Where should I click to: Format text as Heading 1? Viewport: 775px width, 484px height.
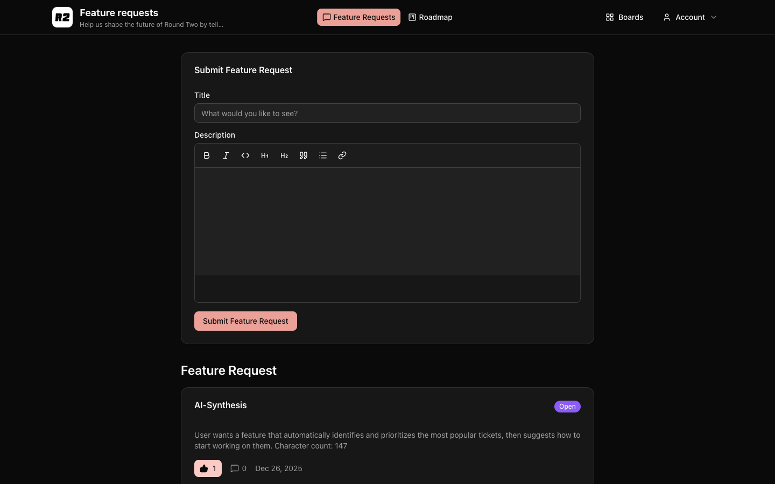265,155
